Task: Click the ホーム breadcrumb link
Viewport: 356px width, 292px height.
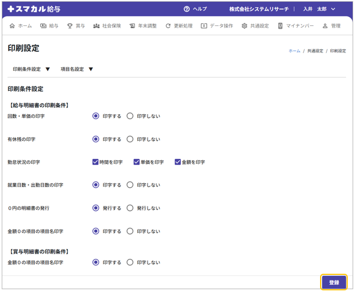Action: [x=294, y=51]
